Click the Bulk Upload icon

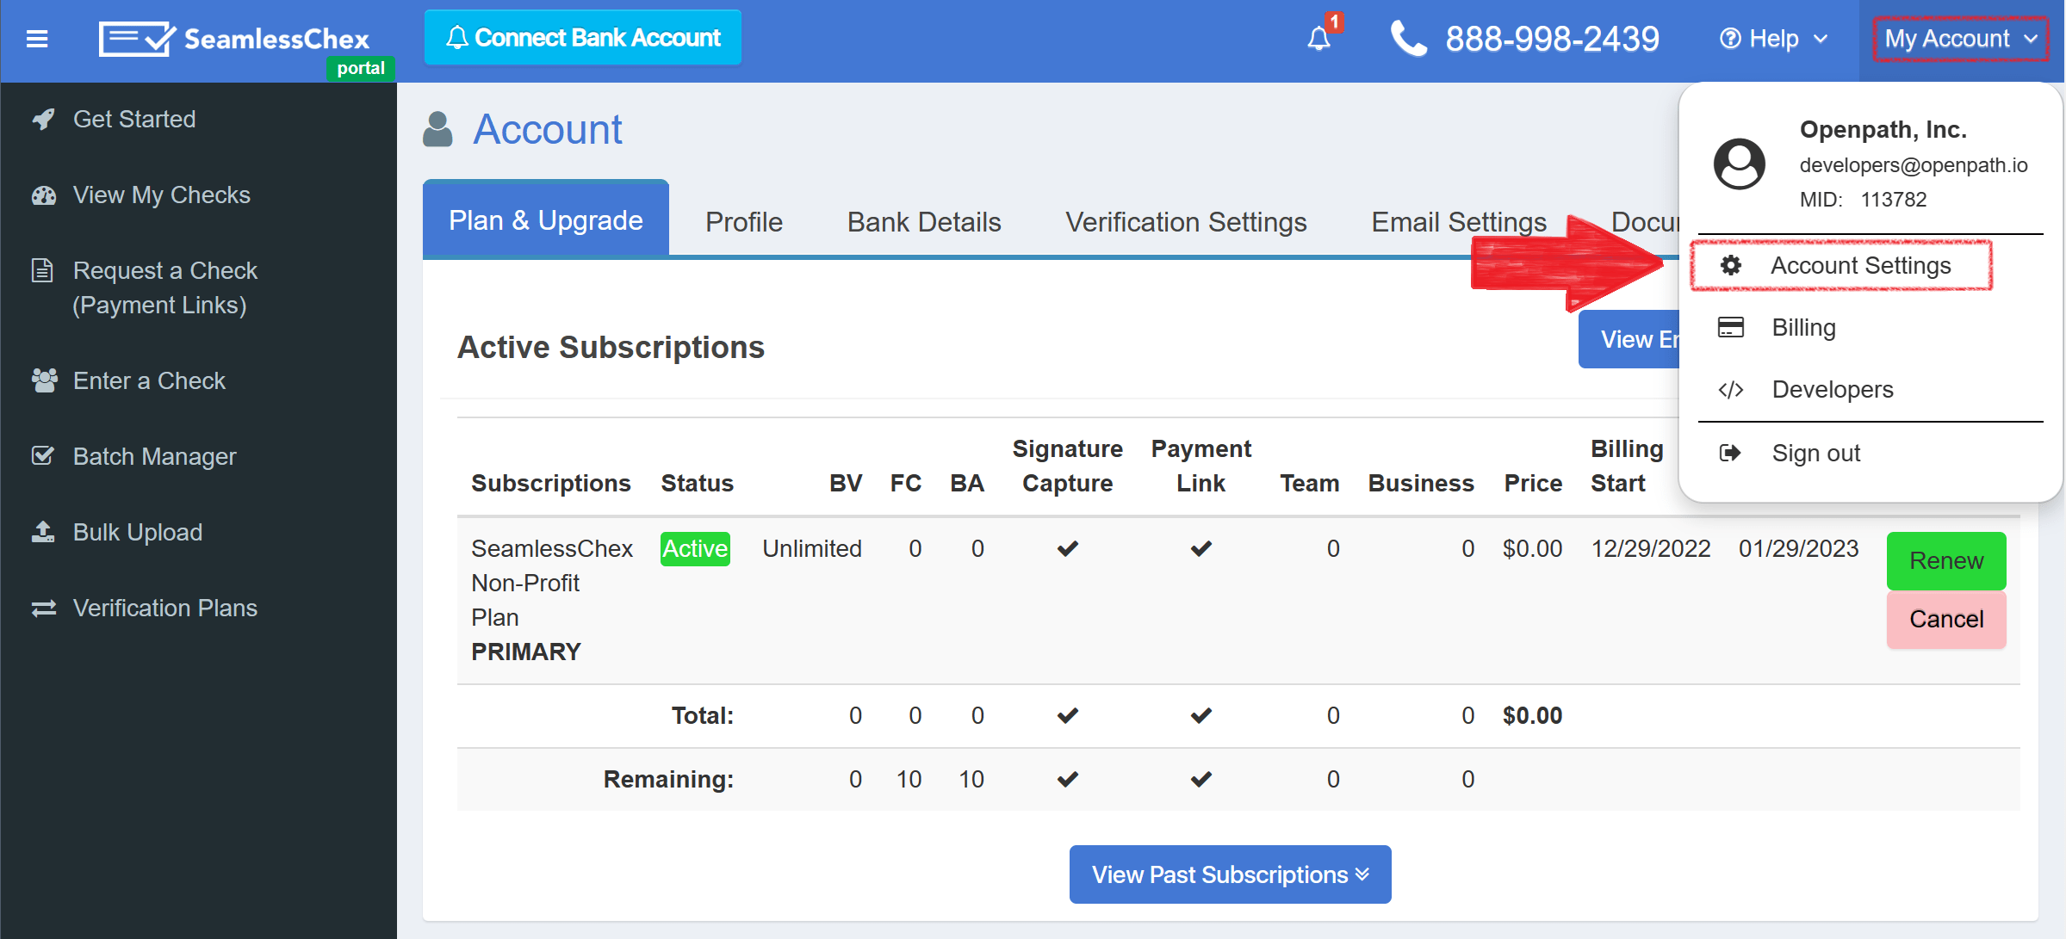coord(42,531)
